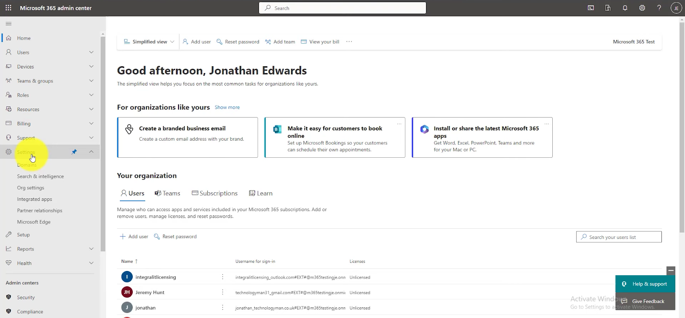Click more options ellipsis for Jeremy Hunt
This screenshot has height=318, width=685.
(x=223, y=292)
